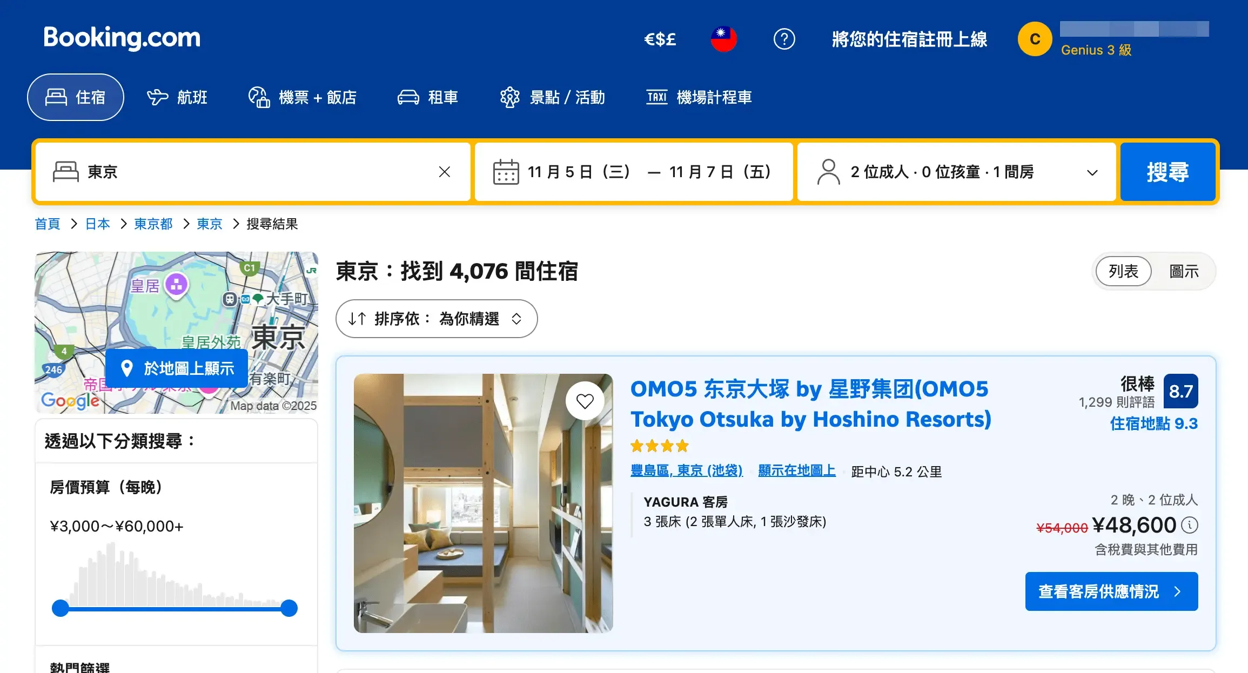
Task: Select the 租車 car rental tab
Action: [x=428, y=97]
